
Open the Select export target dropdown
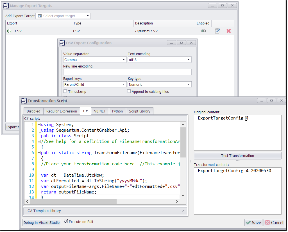tap(88, 16)
